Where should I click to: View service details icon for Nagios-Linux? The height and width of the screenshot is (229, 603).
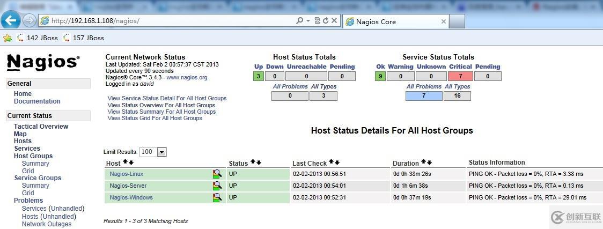tap(217, 174)
